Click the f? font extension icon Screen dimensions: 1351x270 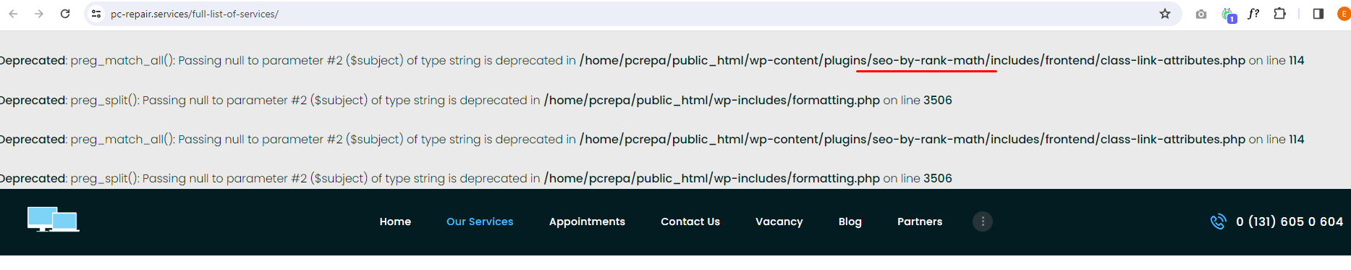(x=1254, y=14)
